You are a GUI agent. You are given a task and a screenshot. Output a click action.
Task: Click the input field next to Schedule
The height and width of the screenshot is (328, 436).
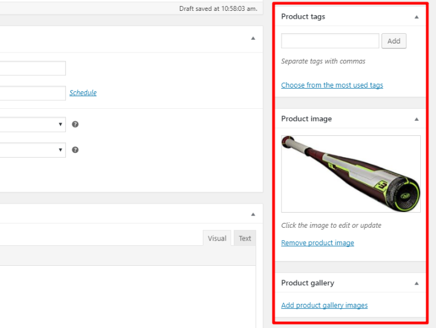33,93
